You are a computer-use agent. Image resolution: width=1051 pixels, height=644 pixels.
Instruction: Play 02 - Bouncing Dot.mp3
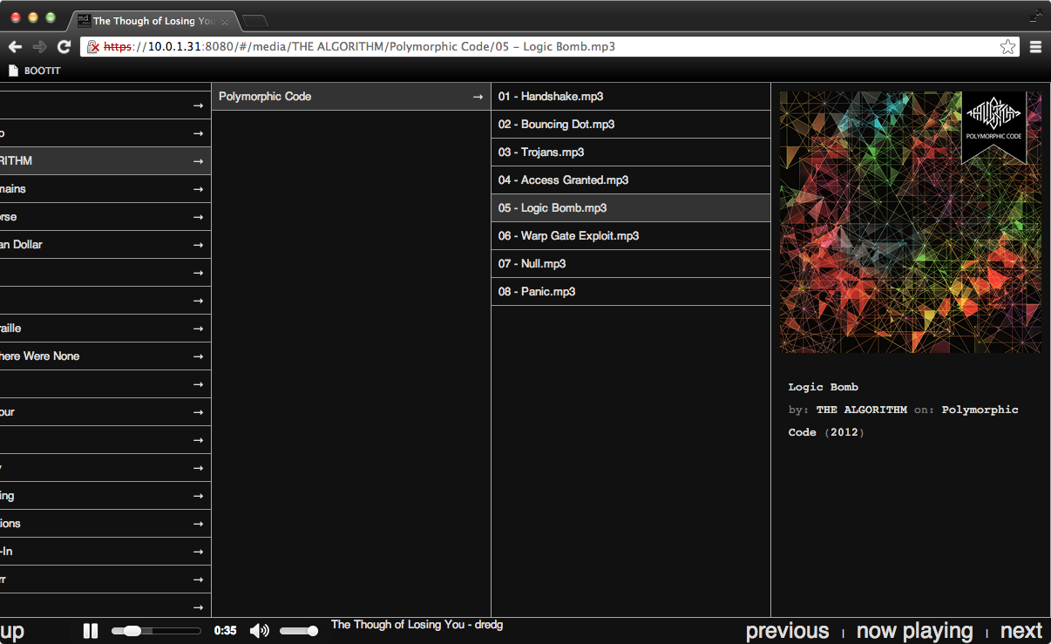[x=631, y=125]
